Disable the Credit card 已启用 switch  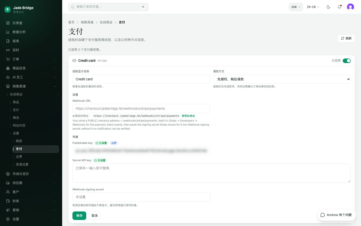click(347, 61)
